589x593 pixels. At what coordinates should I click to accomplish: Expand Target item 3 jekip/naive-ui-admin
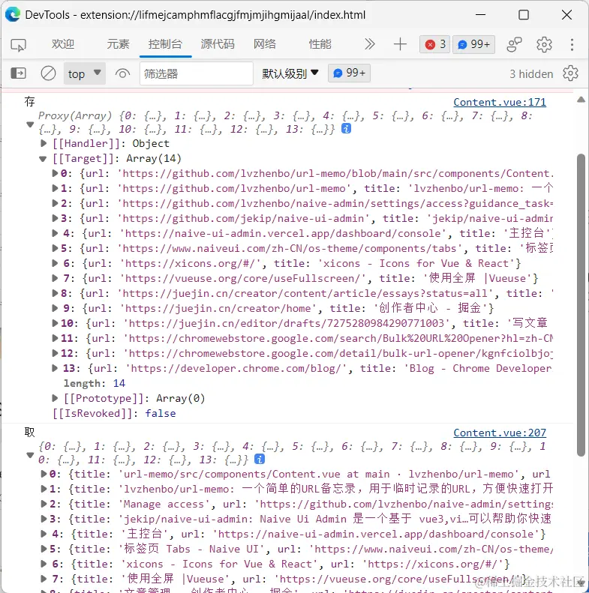point(56,218)
